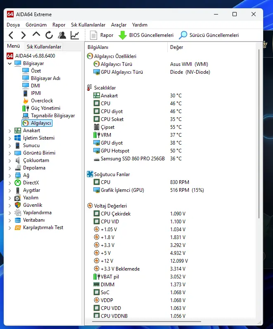Viewport: 273px width, 329px height.
Task: Collapse the Bilgisayar tree node
Action: click(x=9, y=63)
